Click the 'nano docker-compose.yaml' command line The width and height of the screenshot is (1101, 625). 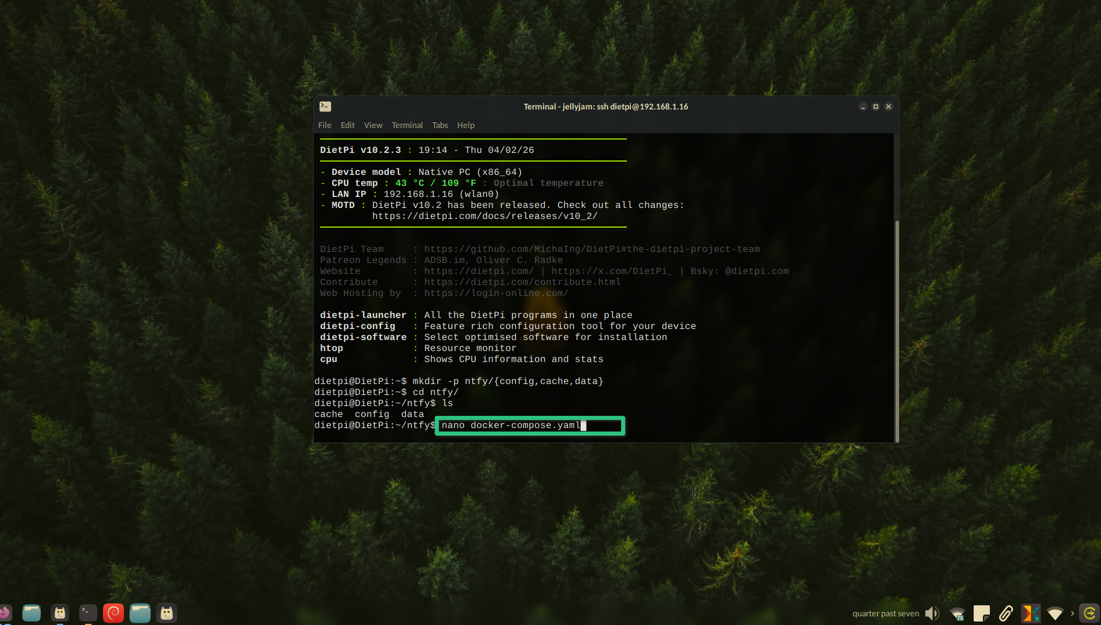tap(511, 425)
